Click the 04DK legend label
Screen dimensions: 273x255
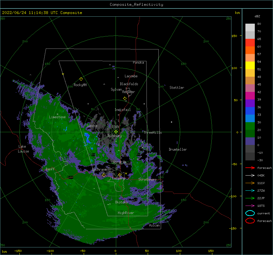click(261, 176)
